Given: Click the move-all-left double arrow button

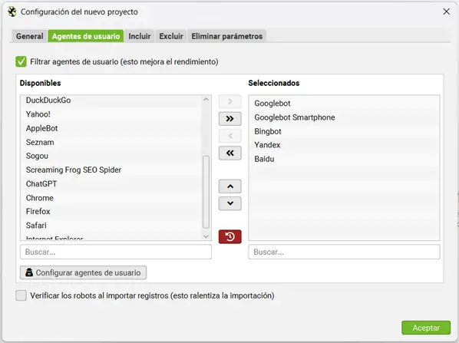Looking at the screenshot, I should (x=229, y=153).
